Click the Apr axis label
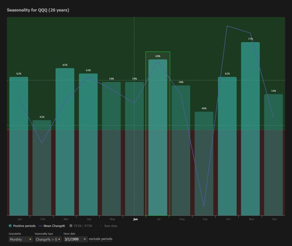Image resolution: width=292 pixels, height=246 pixels. 89,219
